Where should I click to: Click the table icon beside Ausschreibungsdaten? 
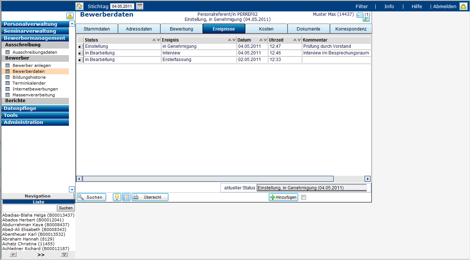click(7, 52)
